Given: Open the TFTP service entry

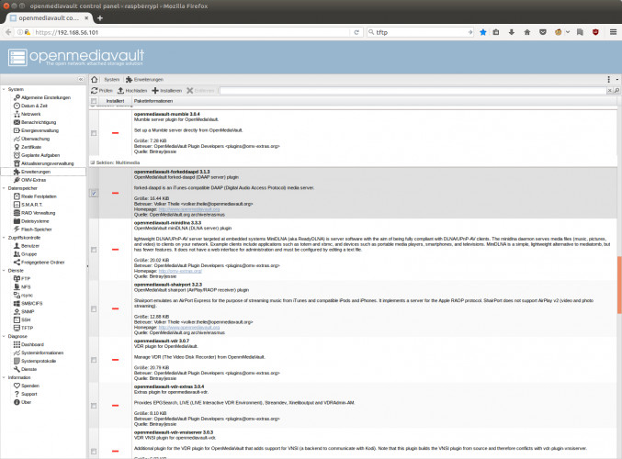Looking at the screenshot, I should (27, 329).
